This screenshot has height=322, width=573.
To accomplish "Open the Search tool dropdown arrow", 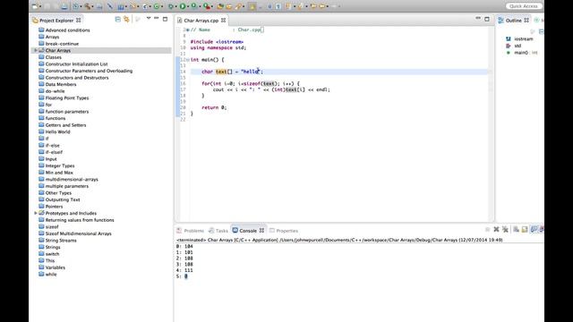I will coord(244,6).
